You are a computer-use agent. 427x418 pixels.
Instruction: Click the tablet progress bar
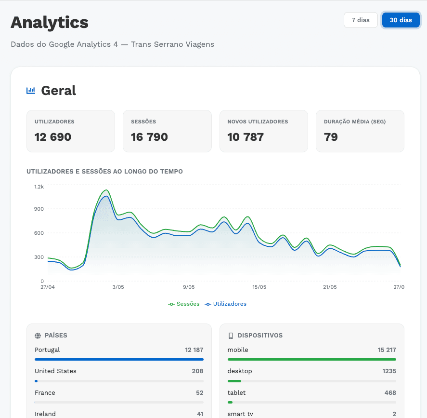click(x=312, y=402)
